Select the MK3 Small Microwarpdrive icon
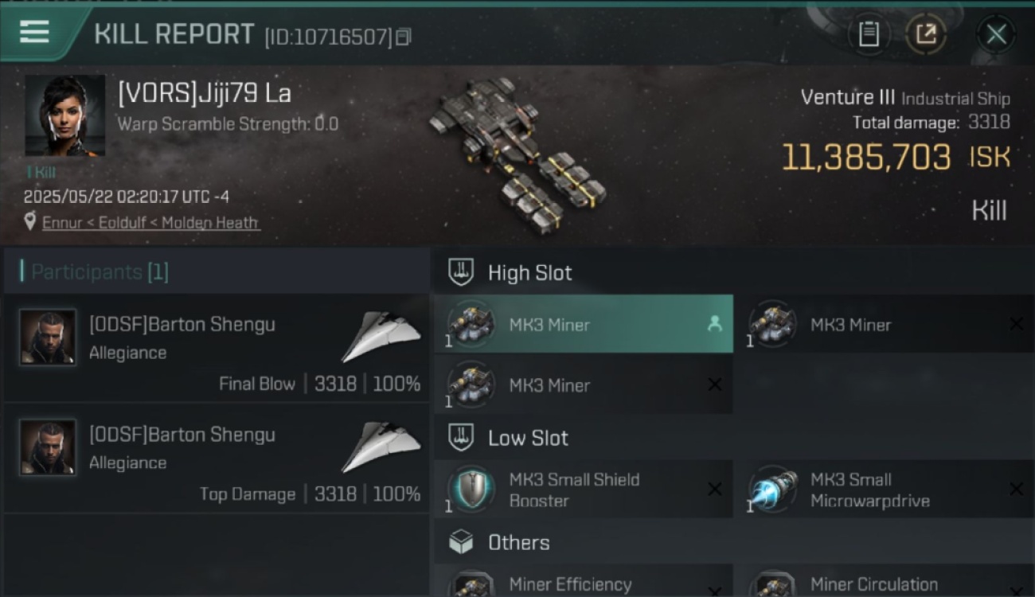This screenshot has width=1035, height=597. tap(773, 489)
